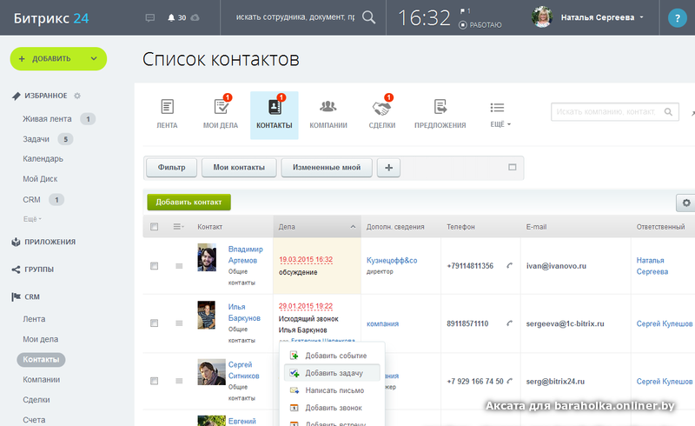Toggle filter panel collapse square icon
Screen dimensions: 695x426
point(513,167)
